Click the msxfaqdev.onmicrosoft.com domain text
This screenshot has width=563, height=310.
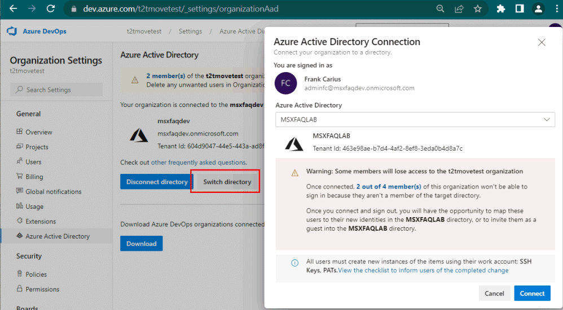(198, 133)
